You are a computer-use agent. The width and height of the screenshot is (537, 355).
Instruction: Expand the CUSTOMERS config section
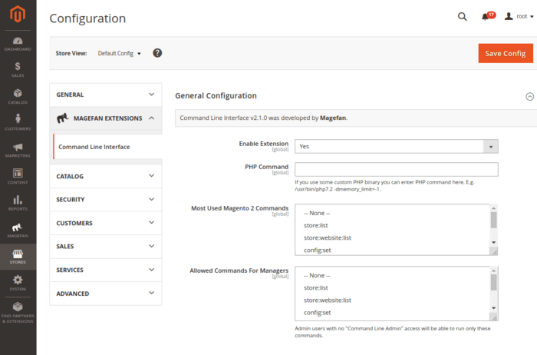pyautogui.click(x=106, y=223)
